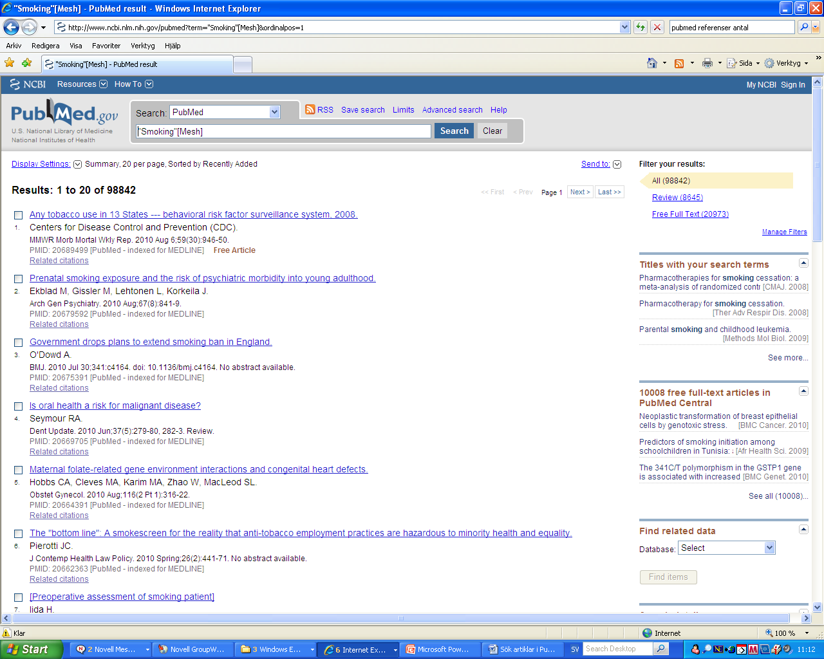Open the Hjälp menu
Image resolution: width=824 pixels, height=659 pixels.
pos(173,46)
